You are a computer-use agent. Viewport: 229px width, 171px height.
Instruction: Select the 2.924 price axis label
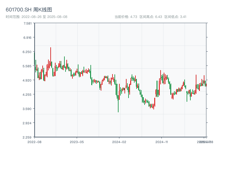(x=28, y=123)
